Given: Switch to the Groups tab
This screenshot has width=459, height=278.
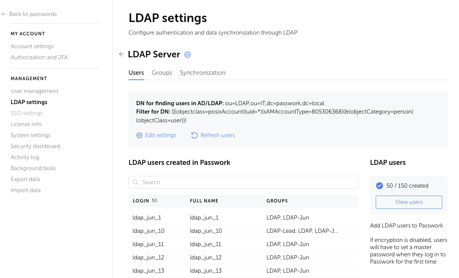Looking at the screenshot, I should (x=162, y=73).
